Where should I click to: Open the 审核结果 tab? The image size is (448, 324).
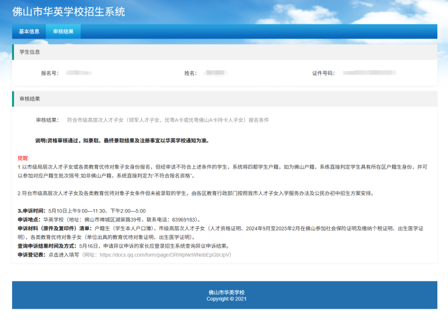point(63,31)
